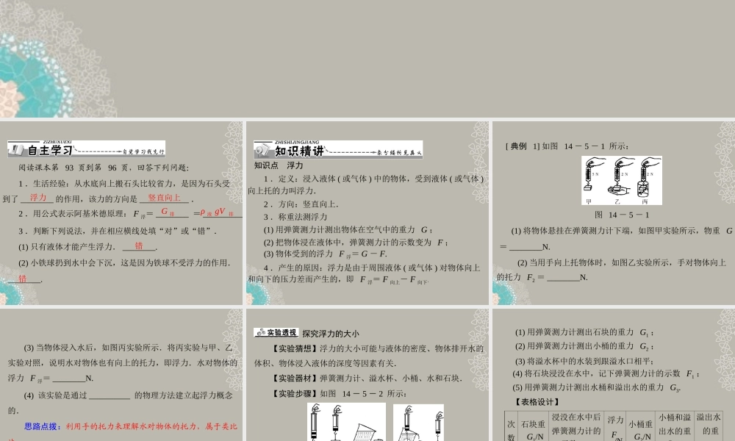Click the blue 思路点拨 label

43,426
